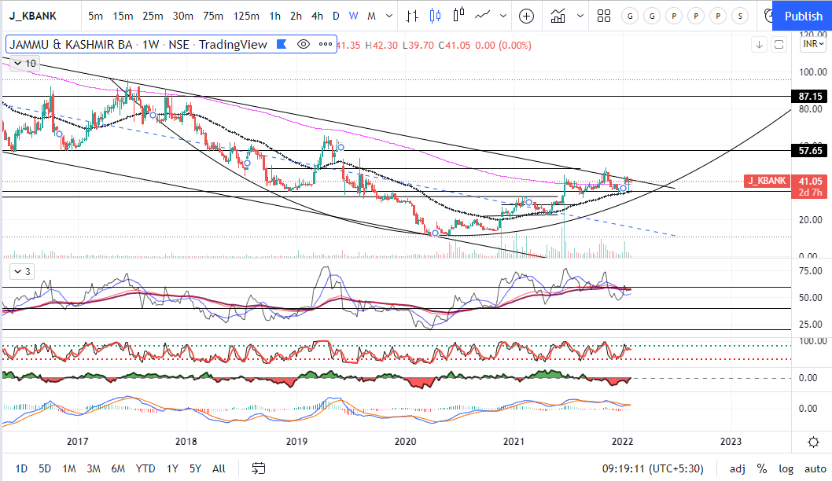Image resolution: width=832 pixels, height=481 pixels.
Task: Click the 87.15 horizontal line price label
Action: [810, 97]
